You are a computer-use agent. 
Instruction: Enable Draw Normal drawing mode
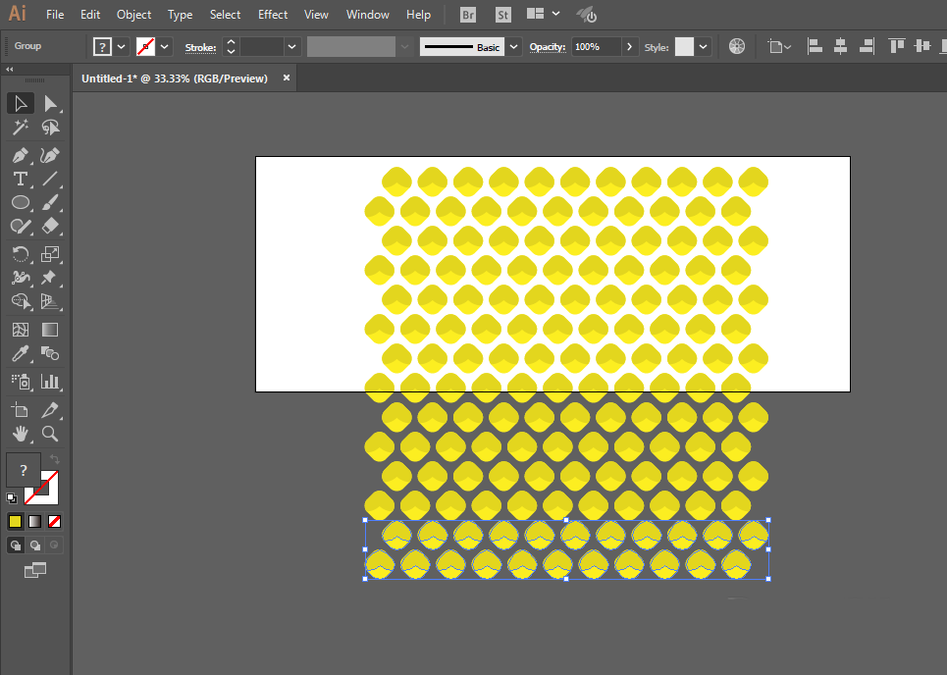tap(16, 545)
